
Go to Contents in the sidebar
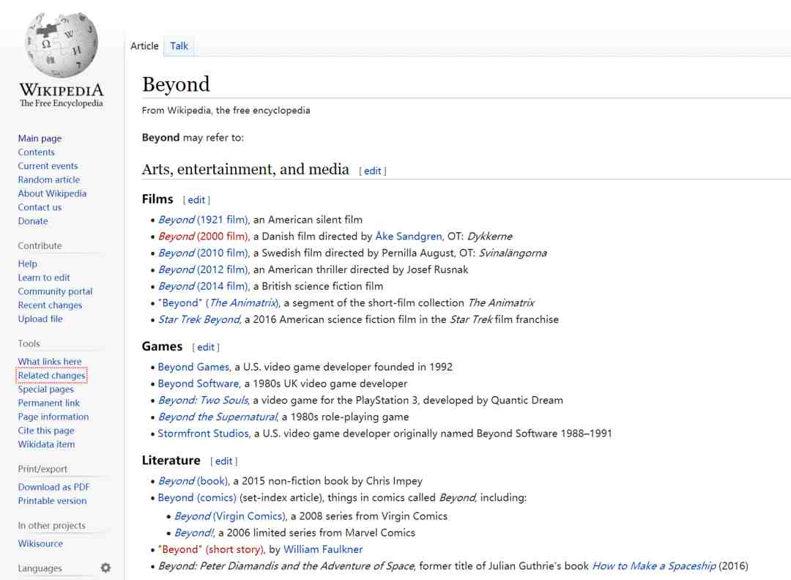point(37,152)
